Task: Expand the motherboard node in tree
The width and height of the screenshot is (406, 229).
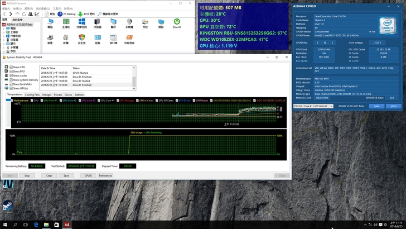Action: pyautogui.click(x=5, y=32)
